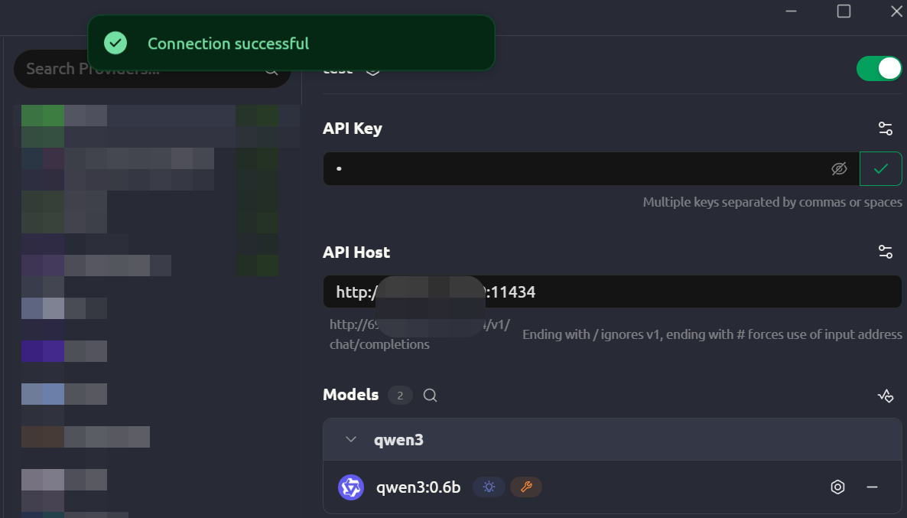Click the model search magnifier icon

pyautogui.click(x=431, y=395)
